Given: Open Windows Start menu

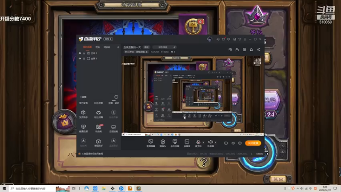Looking at the screenshot, I should (x=4, y=188).
